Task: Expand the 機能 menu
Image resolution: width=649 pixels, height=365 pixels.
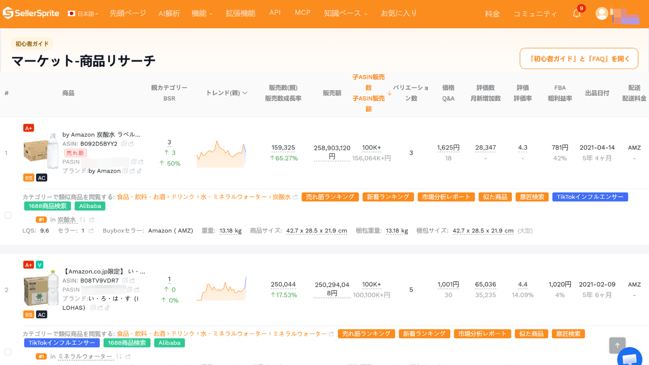Action: [x=202, y=13]
